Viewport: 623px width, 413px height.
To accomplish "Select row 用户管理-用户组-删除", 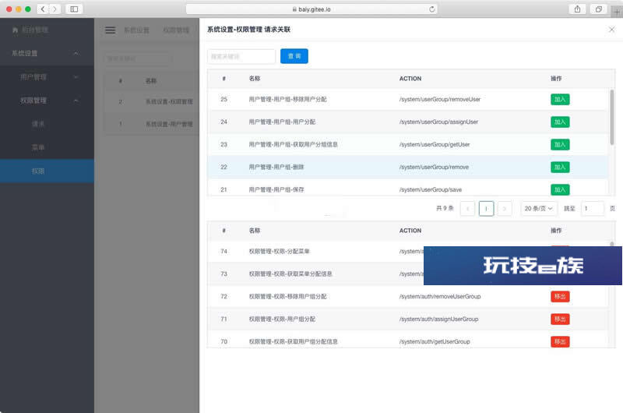I will (x=408, y=168).
